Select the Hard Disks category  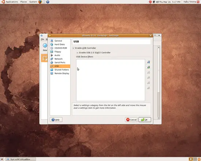pyautogui.click(x=60, y=44)
